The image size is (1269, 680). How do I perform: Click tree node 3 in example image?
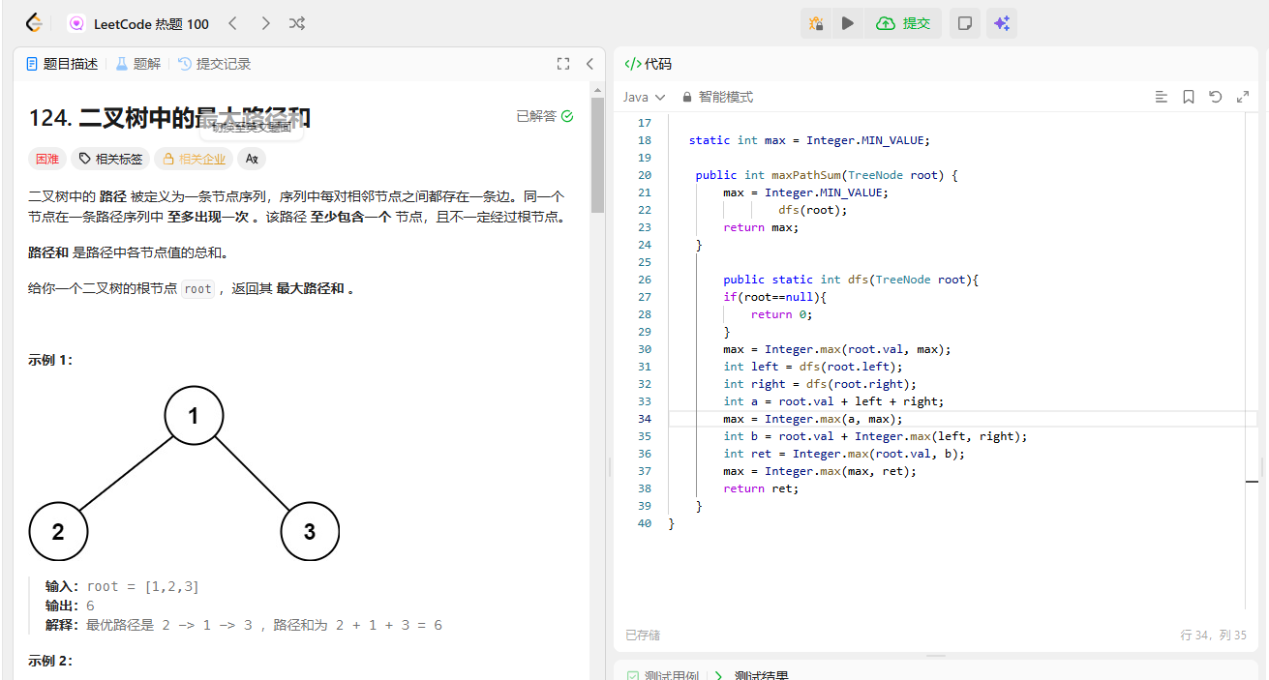tap(310, 531)
